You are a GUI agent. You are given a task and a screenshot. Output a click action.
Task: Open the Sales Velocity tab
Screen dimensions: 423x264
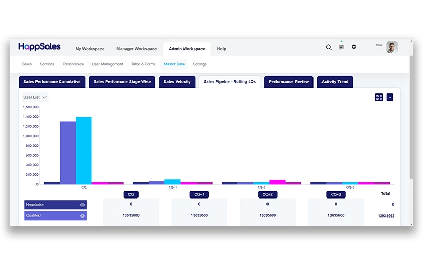click(177, 82)
